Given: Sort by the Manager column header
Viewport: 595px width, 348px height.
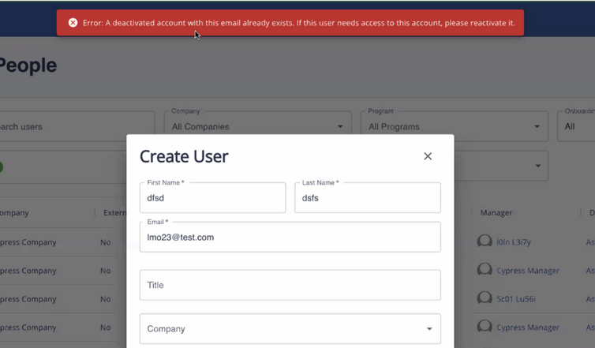Looking at the screenshot, I should (496, 213).
